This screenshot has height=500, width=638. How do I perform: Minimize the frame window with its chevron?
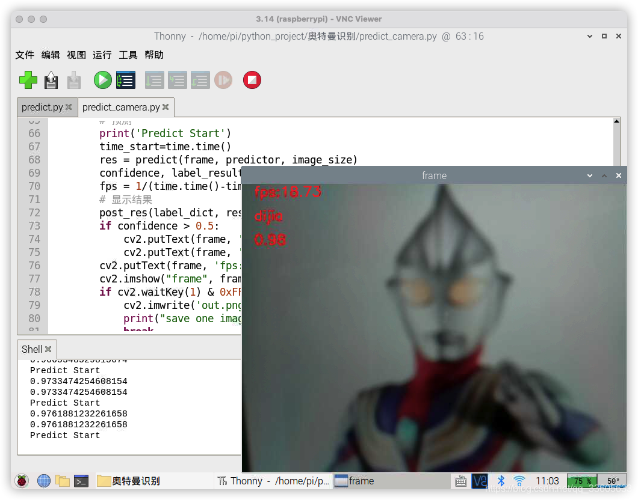click(x=590, y=175)
